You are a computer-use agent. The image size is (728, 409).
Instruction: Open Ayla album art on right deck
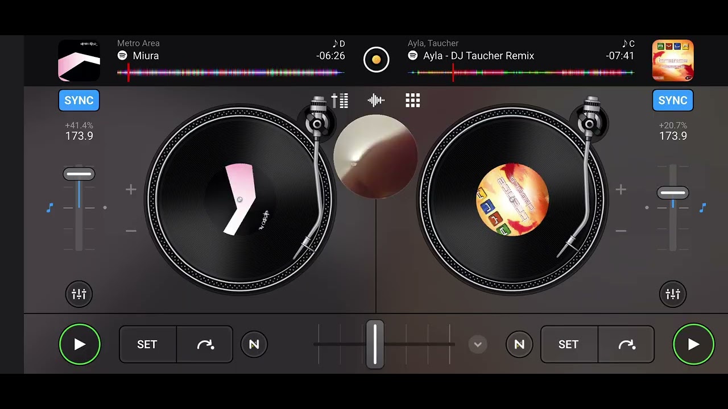pyautogui.click(x=673, y=60)
